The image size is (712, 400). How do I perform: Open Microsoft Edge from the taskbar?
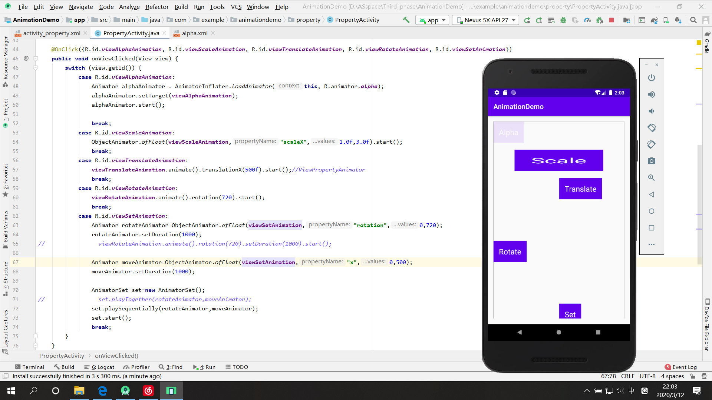(102, 391)
